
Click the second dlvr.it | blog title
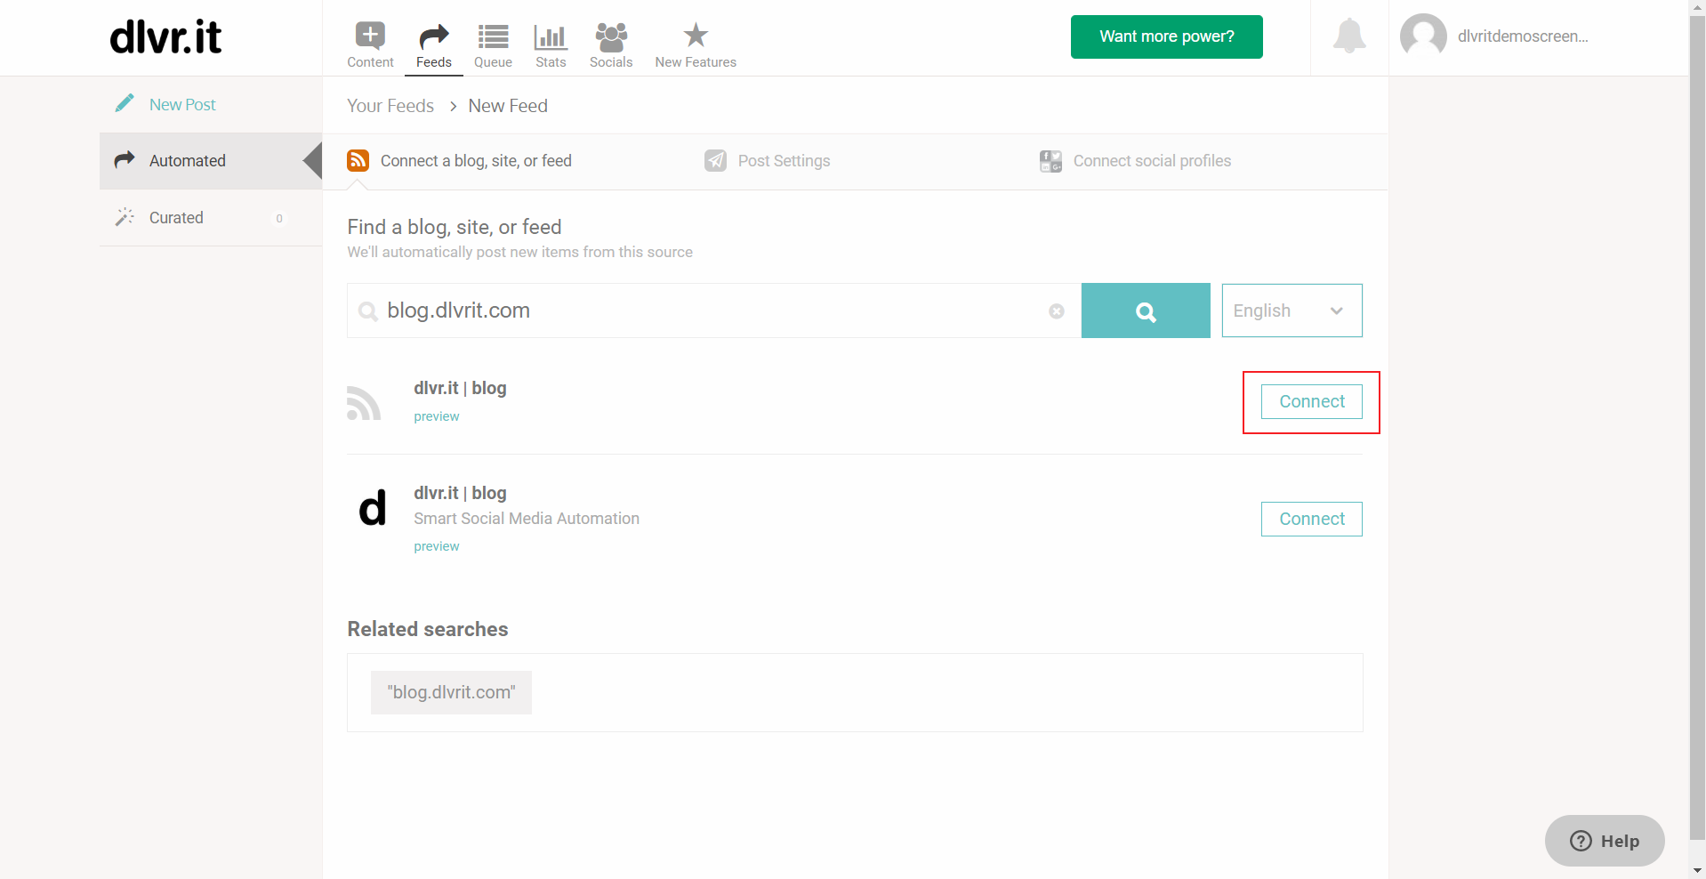click(x=460, y=493)
